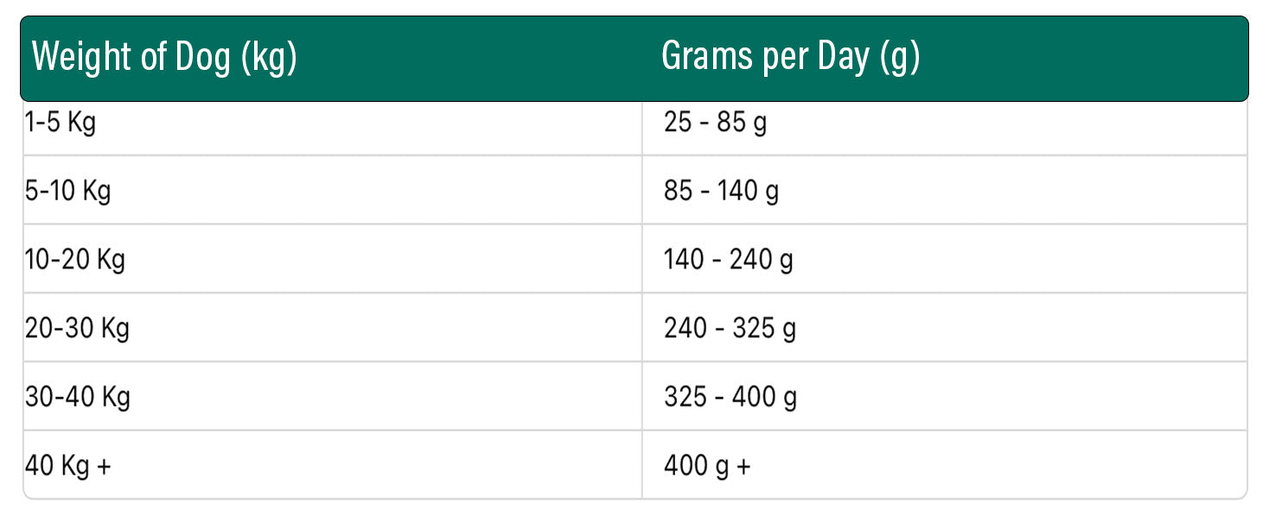Select the 325 - 400 g cell
Screen dimensions: 1269x518
point(945,396)
